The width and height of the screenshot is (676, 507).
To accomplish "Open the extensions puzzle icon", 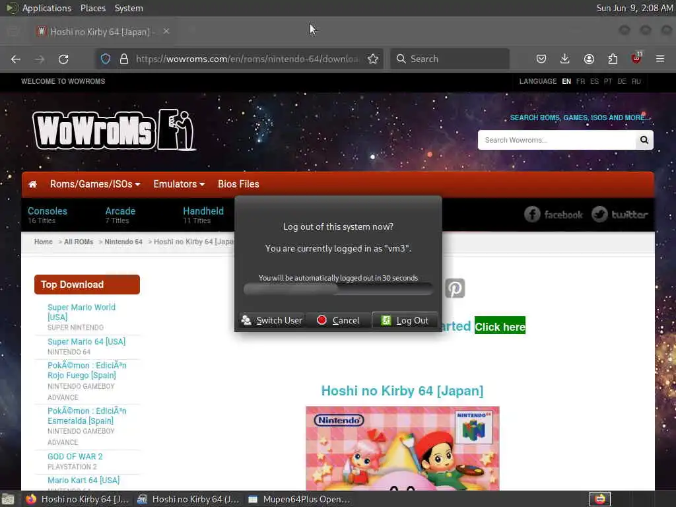I will coord(613,59).
